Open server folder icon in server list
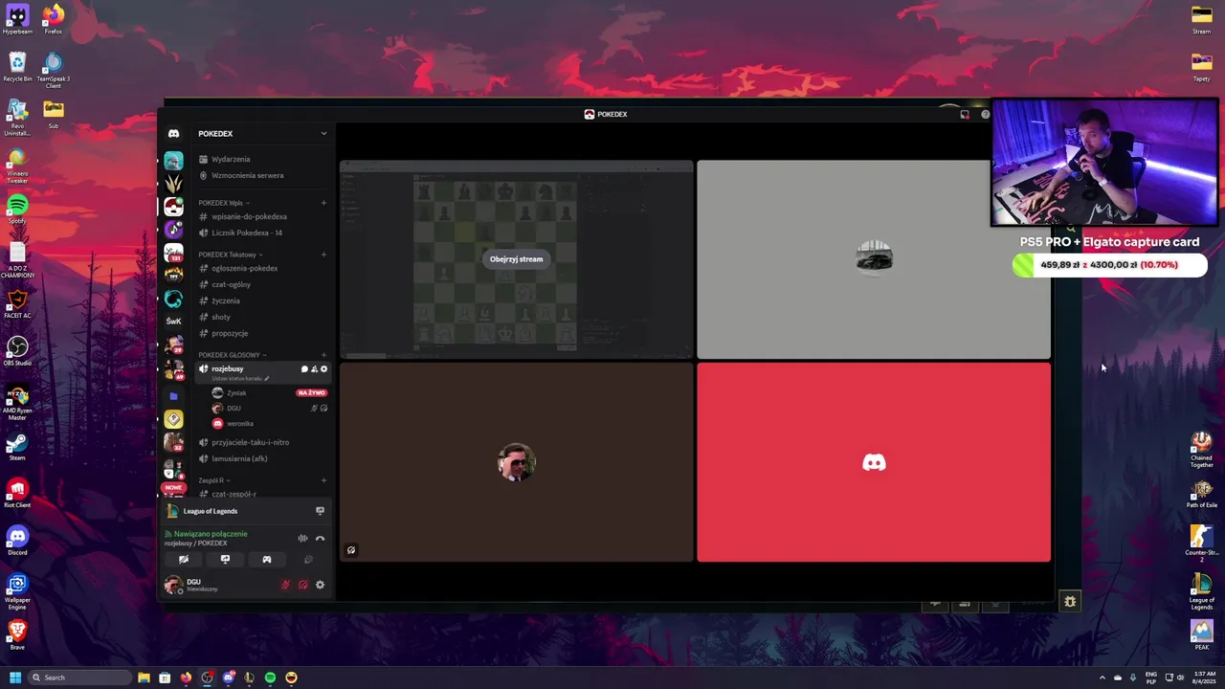This screenshot has width=1225, height=689. (173, 395)
